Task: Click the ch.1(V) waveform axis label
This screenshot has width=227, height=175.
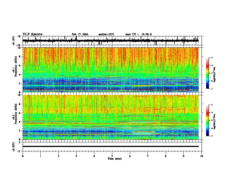Action: (14, 41)
